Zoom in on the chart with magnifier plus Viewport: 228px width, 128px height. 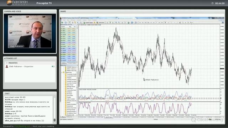click(x=116, y=22)
